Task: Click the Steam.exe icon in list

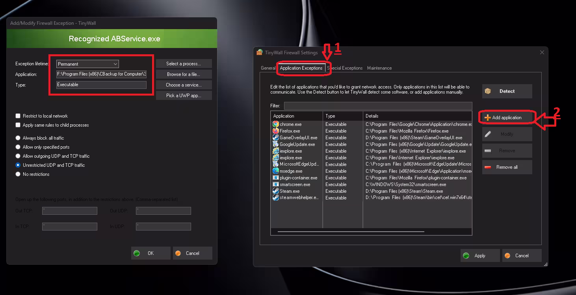Action: click(276, 191)
